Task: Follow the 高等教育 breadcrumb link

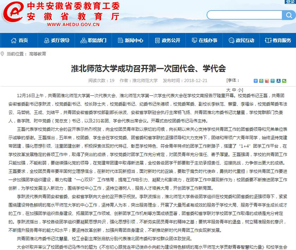Action: point(38,54)
